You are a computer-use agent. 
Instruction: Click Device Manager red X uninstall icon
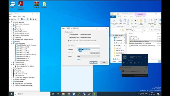(x=33, y=19)
